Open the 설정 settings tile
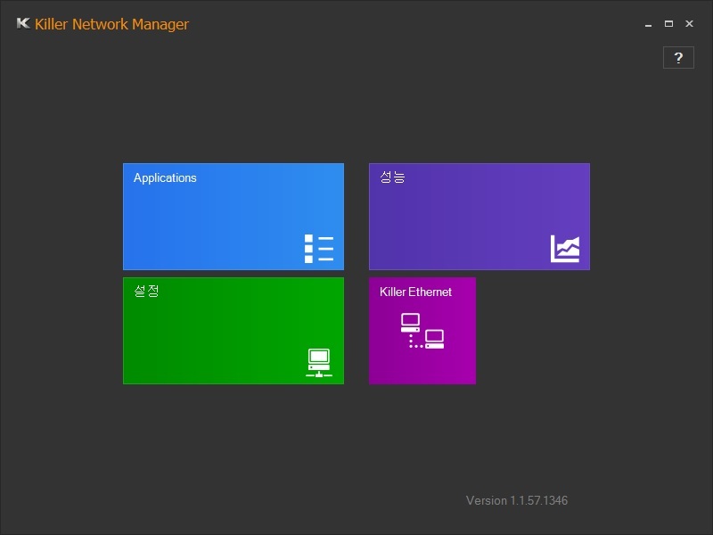 tap(234, 331)
